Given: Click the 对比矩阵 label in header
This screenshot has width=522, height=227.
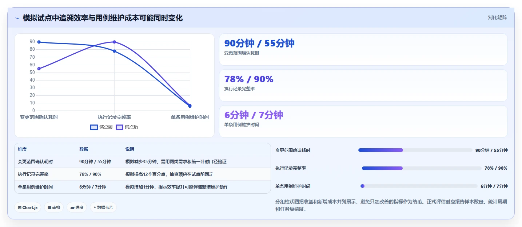Looking at the screenshot, I should (x=497, y=17).
